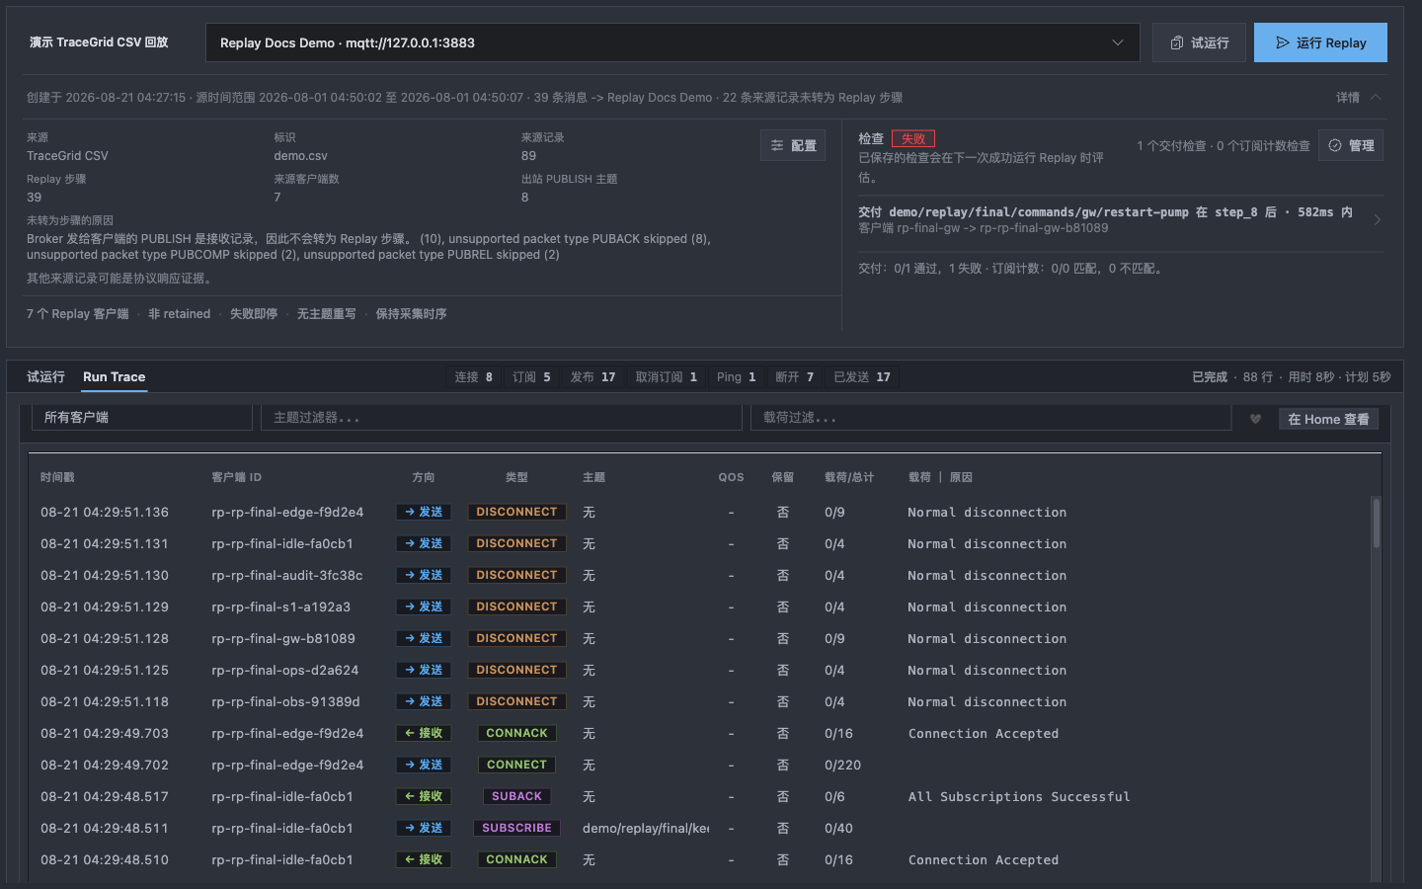
Task: Click the 无主题重写 option chip
Action: [x=326, y=313]
